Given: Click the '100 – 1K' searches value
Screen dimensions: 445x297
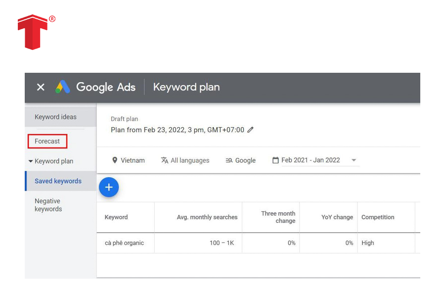Looking at the screenshot, I should pos(222,243).
